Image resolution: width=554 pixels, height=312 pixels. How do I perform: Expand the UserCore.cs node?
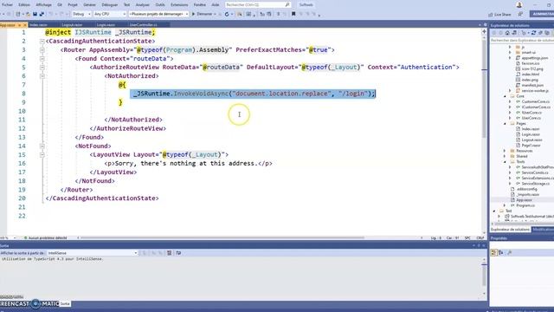510,118
